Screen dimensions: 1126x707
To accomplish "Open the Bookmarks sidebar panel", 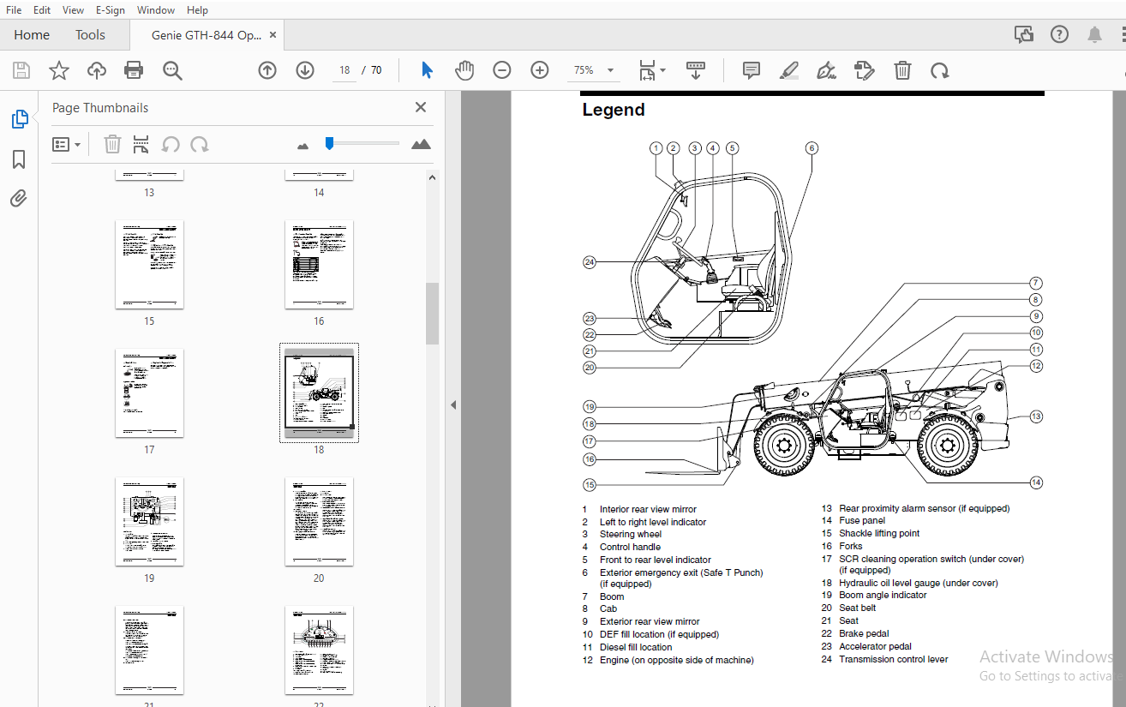I will 19,159.
